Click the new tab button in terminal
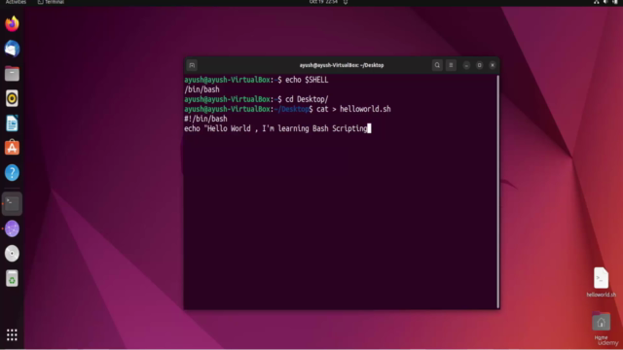Image resolution: width=623 pixels, height=350 pixels. point(192,65)
